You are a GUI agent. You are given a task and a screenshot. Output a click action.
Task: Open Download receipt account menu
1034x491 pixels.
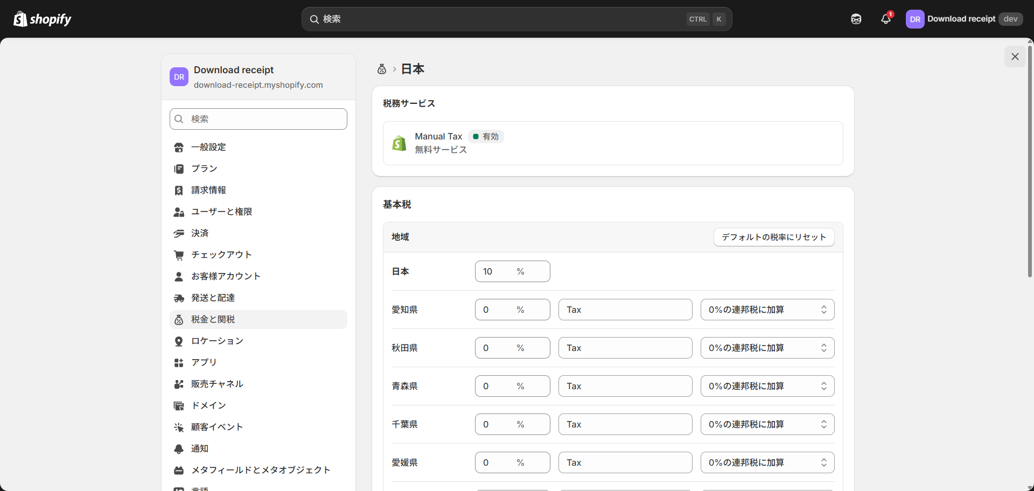964,19
